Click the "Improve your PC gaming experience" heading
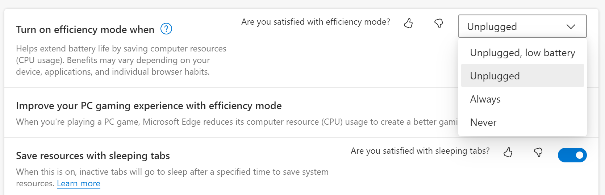605x195 pixels. 149,105
